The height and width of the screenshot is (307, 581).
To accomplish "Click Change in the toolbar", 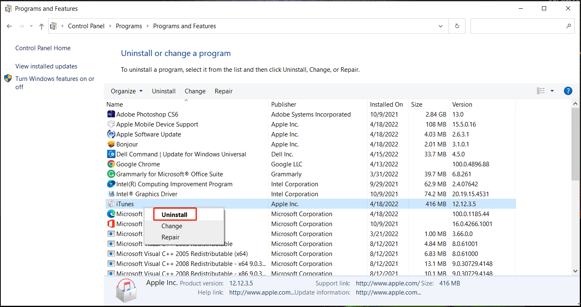I will click(x=195, y=91).
